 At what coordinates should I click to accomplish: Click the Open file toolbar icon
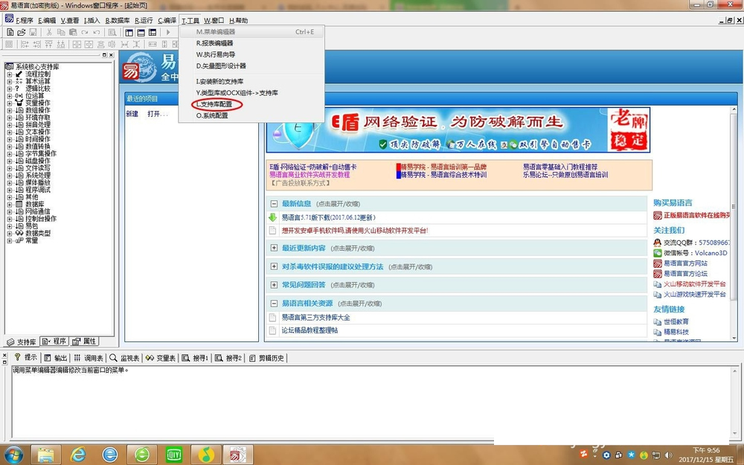[x=22, y=33]
